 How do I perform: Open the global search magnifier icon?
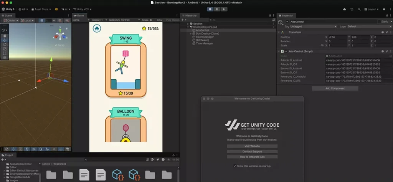click(359, 9)
